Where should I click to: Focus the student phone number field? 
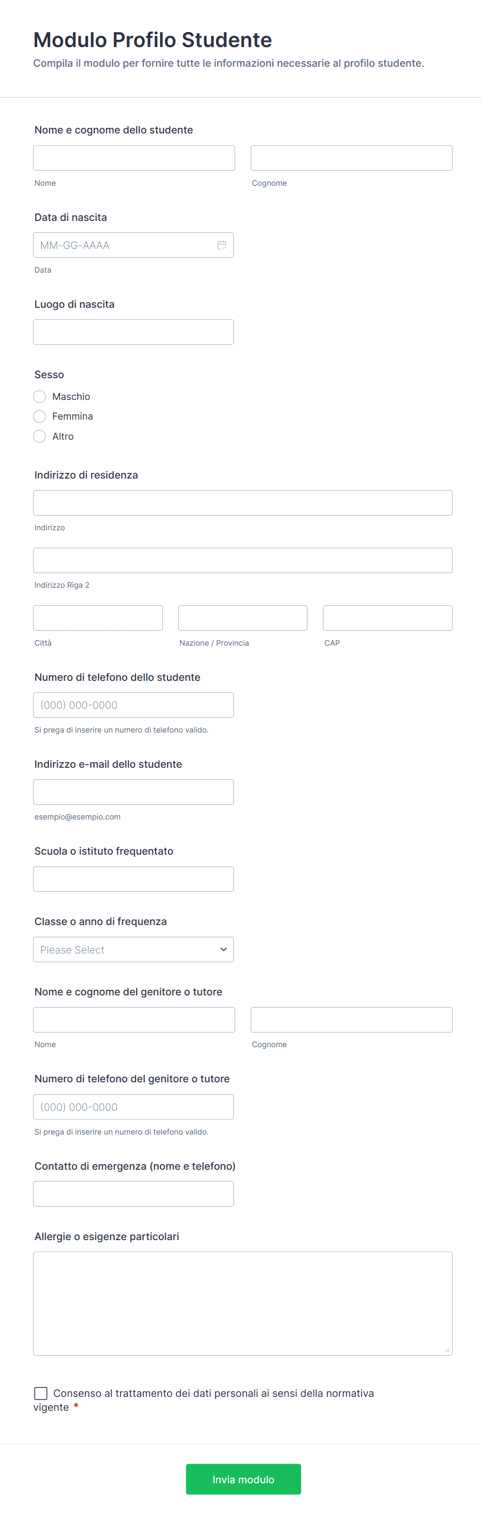133,705
